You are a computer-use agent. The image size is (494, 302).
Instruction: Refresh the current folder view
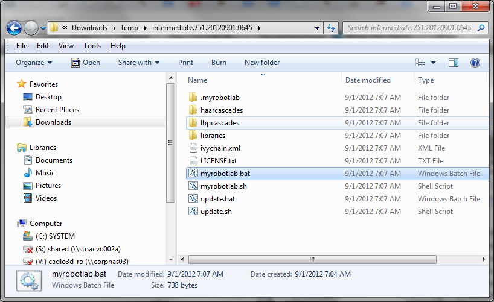(331, 28)
